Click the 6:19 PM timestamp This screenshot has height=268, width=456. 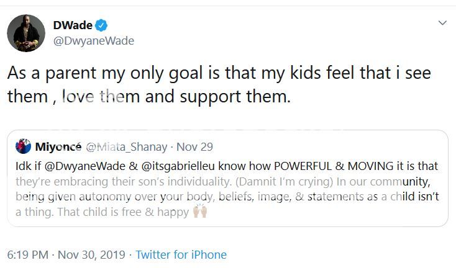click(27, 255)
